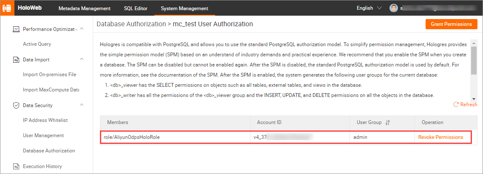Viewport: 483px width, 174px height.
Task: Click the HoloWeb title text
Action: click(x=30, y=8)
